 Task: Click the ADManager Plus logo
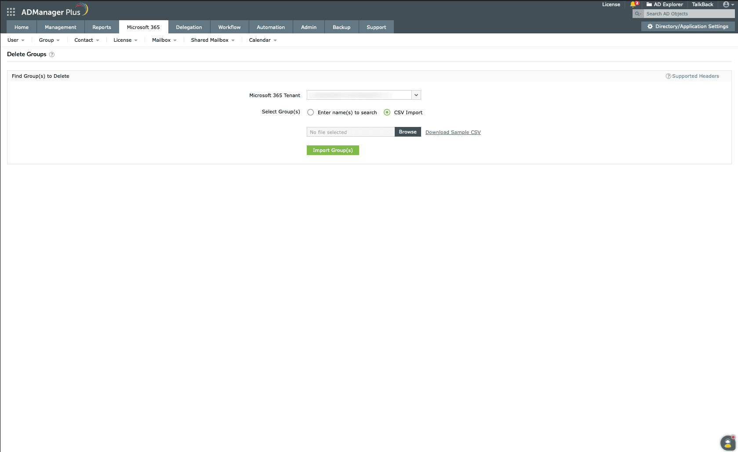click(x=55, y=11)
